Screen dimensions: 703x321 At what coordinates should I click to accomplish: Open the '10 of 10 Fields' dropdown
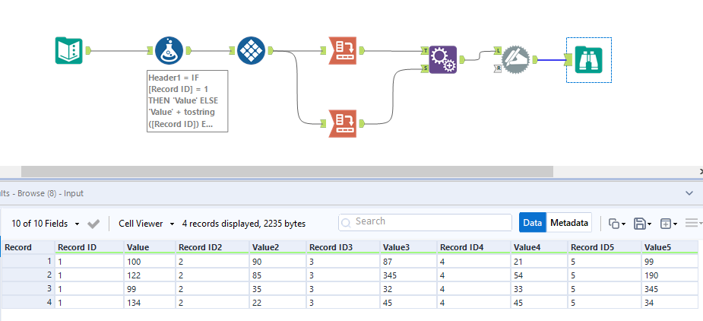(x=46, y=224)
